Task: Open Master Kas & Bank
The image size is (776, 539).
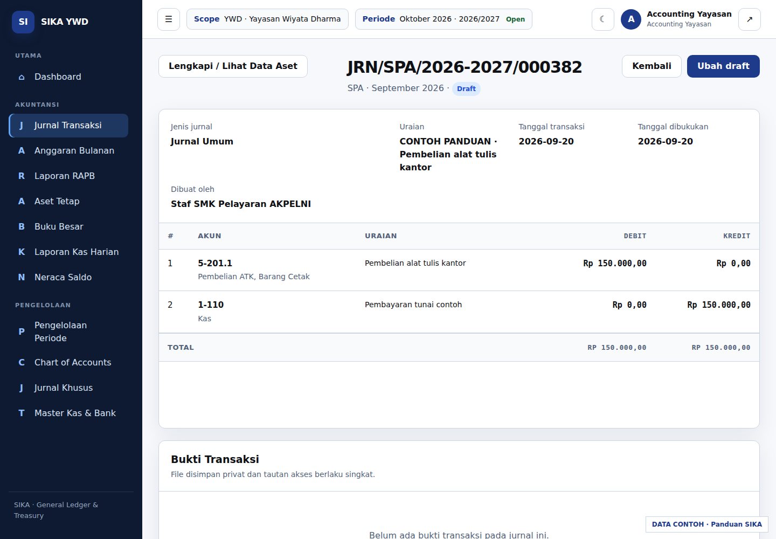Action: coord(68,413)
